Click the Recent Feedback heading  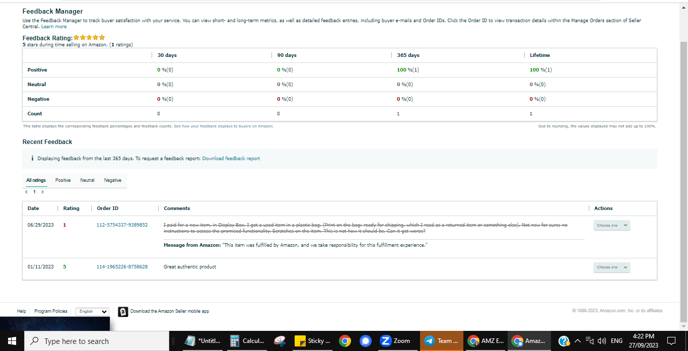(47, 142)
